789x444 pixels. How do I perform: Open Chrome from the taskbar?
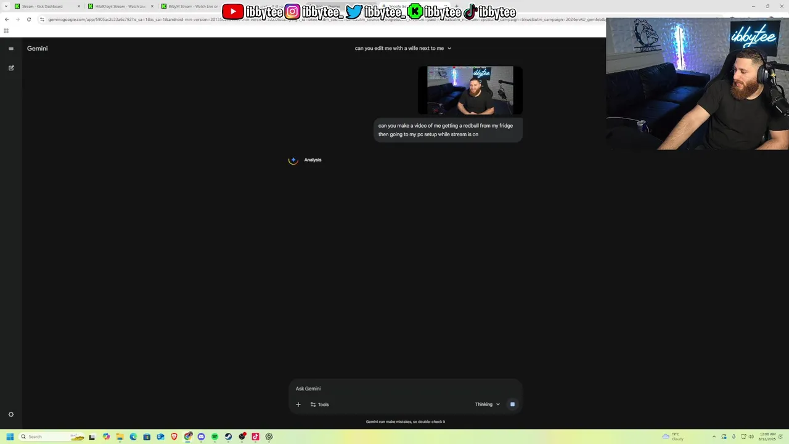(188, 437)
